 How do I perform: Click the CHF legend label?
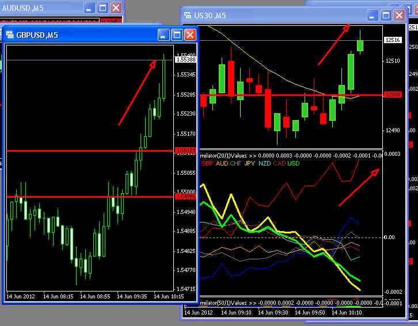(x=235, y=163)
